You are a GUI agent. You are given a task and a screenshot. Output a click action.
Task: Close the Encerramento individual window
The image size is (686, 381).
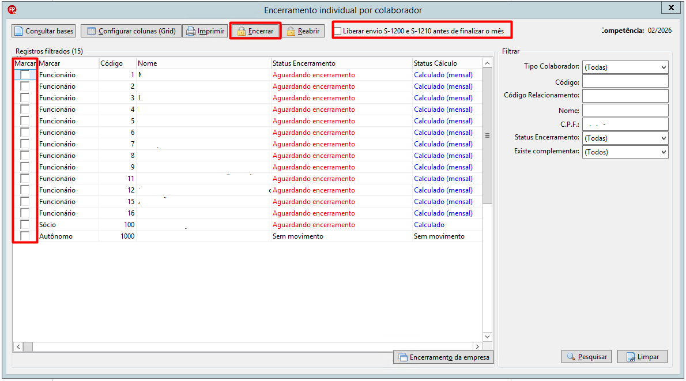pyautogui.click(x=671, y=7)
